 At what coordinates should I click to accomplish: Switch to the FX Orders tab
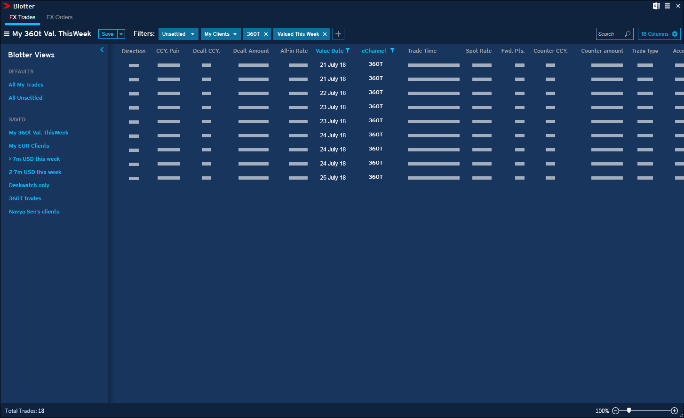point(59,17)
